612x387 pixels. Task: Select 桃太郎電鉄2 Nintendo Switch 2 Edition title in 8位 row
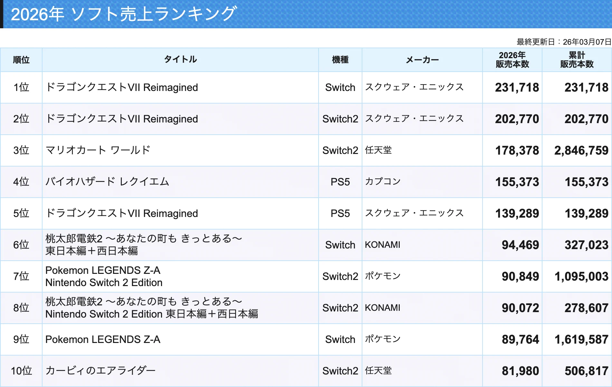point(152,308)
